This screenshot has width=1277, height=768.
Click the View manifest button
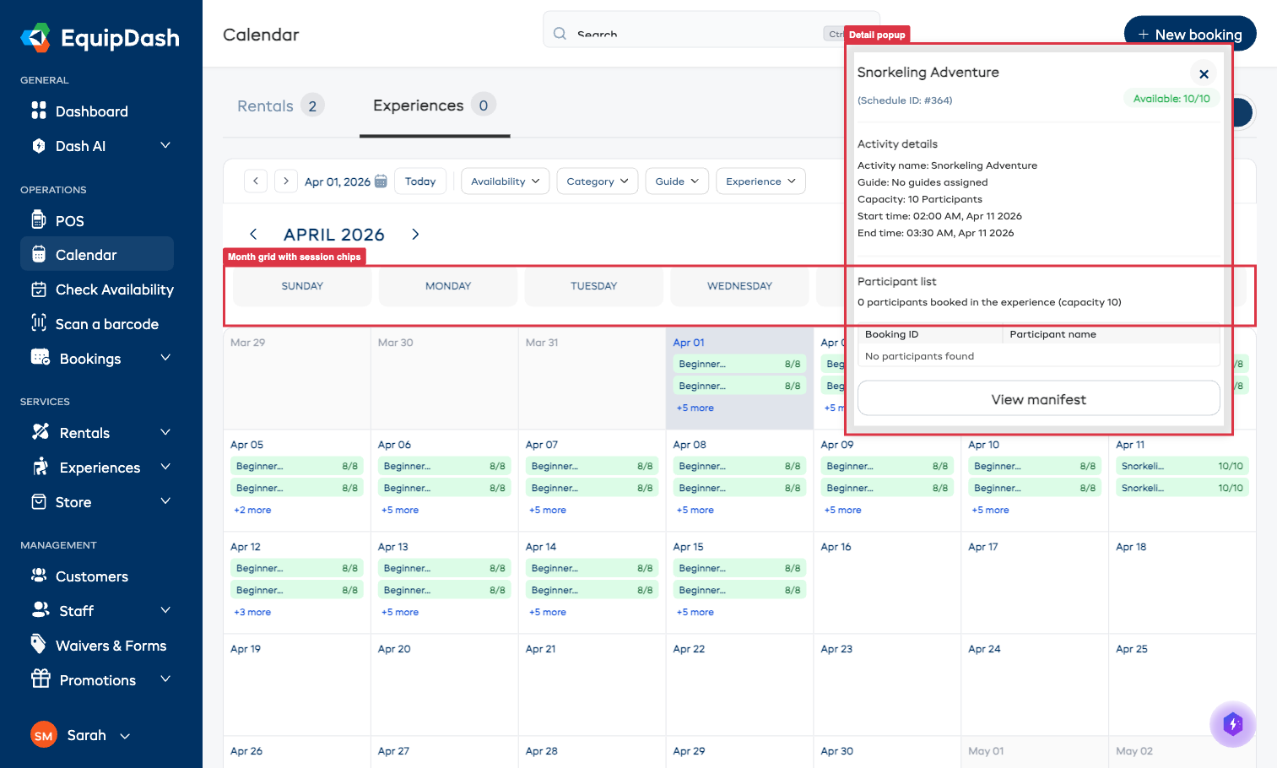coord(1037,398)
